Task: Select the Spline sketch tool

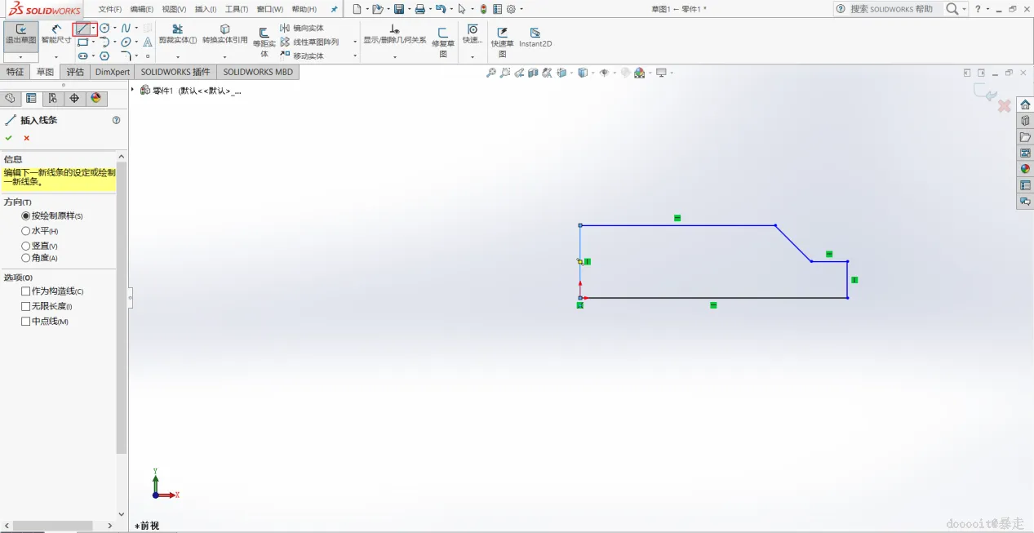Action: pyautogui.click(x=126, y=29)
